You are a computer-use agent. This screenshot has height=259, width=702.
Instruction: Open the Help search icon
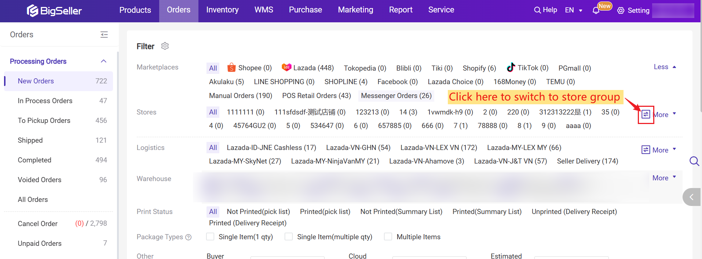coord(537,10)
